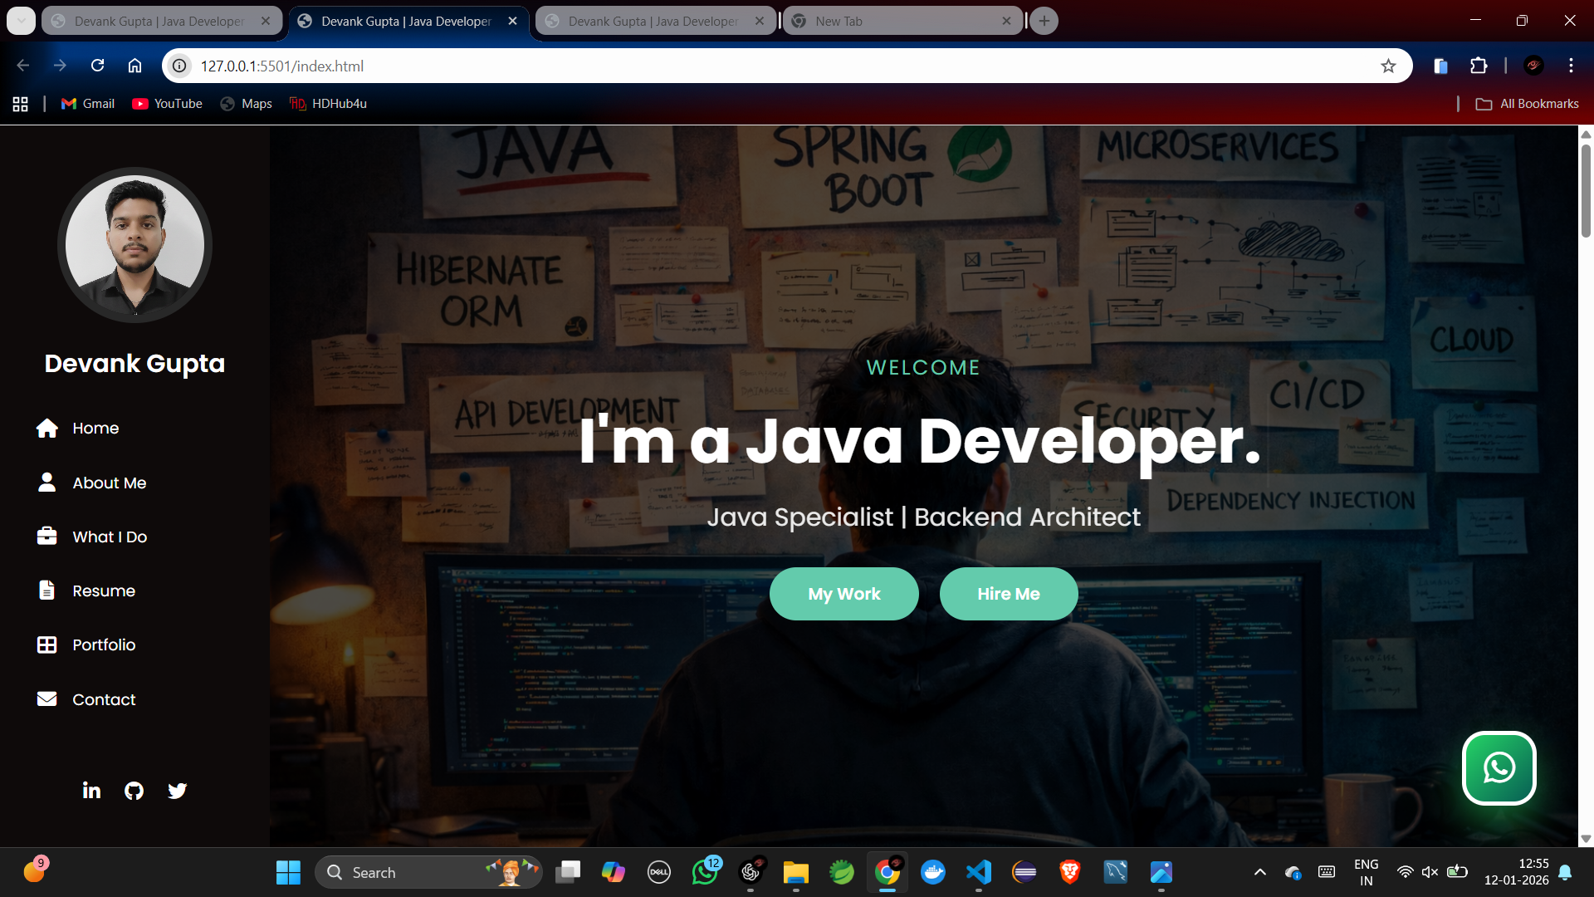Go to Portfolio in sidebar

coord(103,645)
